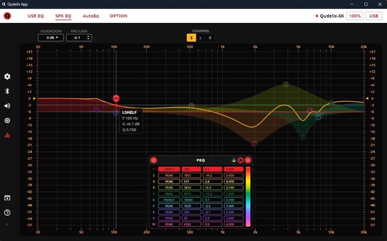Select EQ band node 9 on the graph
The image size is (387, 241).
(96, 110)
